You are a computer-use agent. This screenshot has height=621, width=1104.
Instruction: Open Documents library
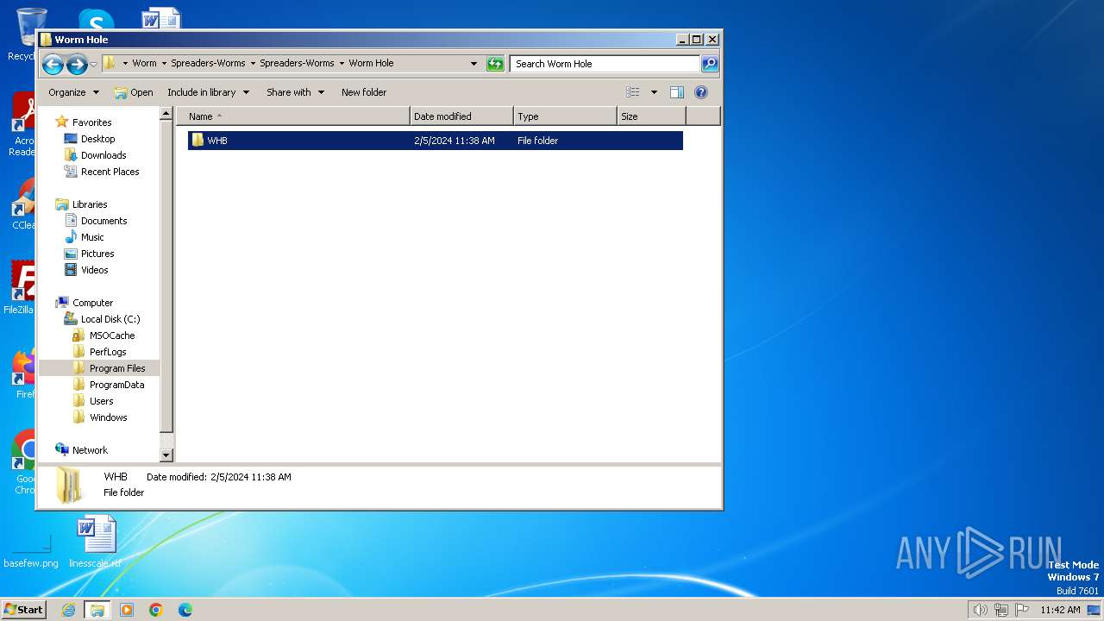click(x=103, y=221)
